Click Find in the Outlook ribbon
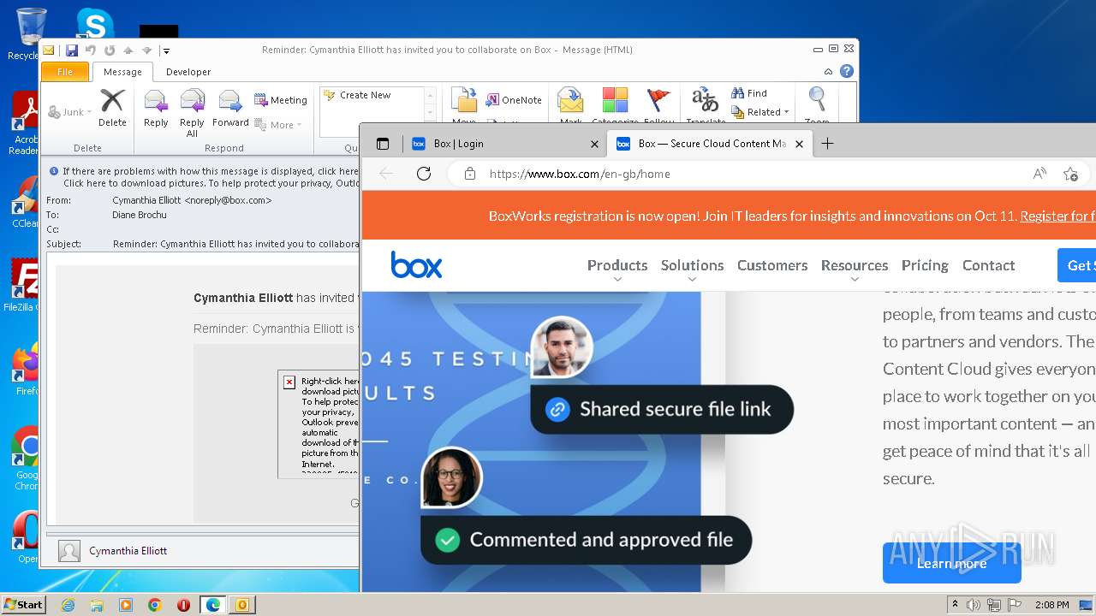The height and width of the screenshot is (616, 1096). click(749, 93)
